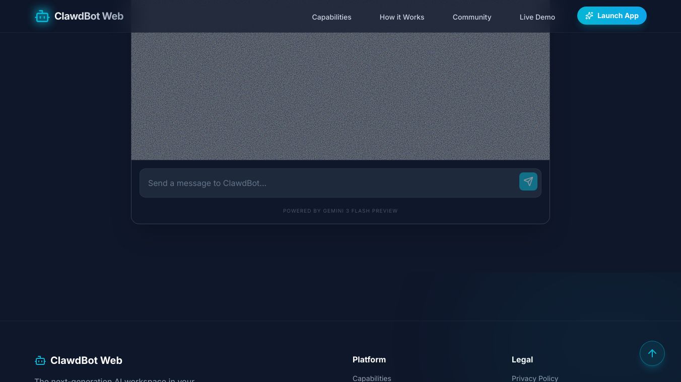Click the Platform footer heading
681x382 pixels.
click(369, 359)
